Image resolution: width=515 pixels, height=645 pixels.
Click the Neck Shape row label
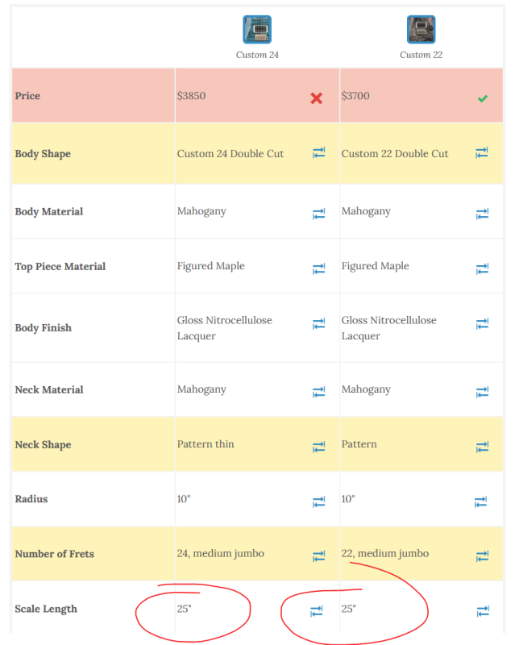coord(43,445)
